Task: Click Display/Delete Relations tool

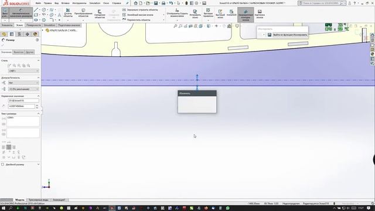Action: pyautogui.click(x=177, y=13)
